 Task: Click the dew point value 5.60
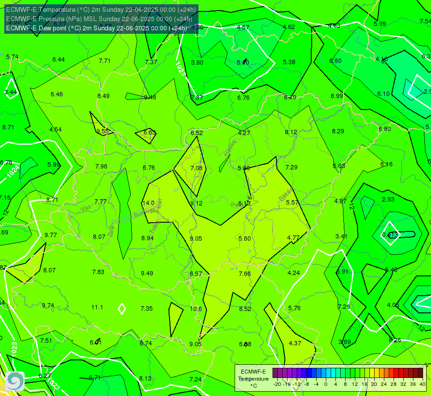point(245,238)
